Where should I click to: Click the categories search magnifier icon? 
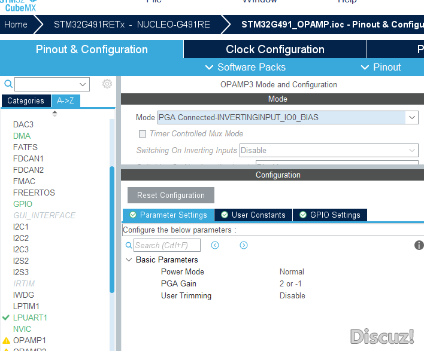pos(8,84)
